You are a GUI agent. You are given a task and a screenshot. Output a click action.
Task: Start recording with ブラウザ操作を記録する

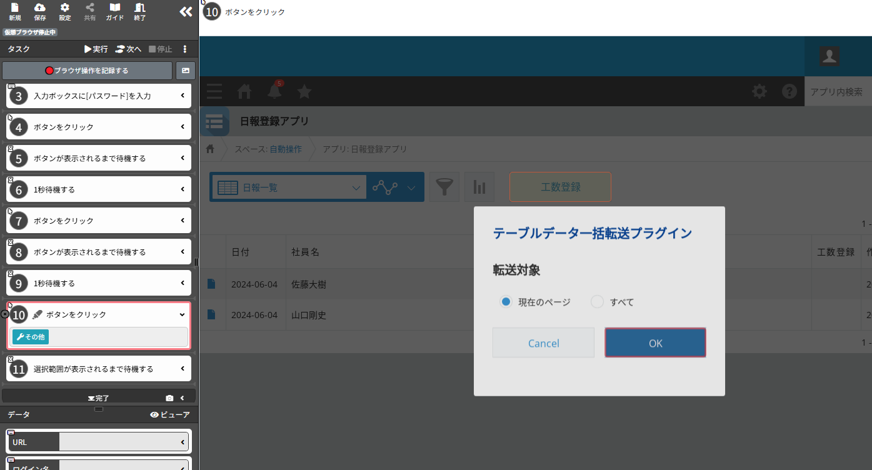pyautogui.click(x=86, y=71)
